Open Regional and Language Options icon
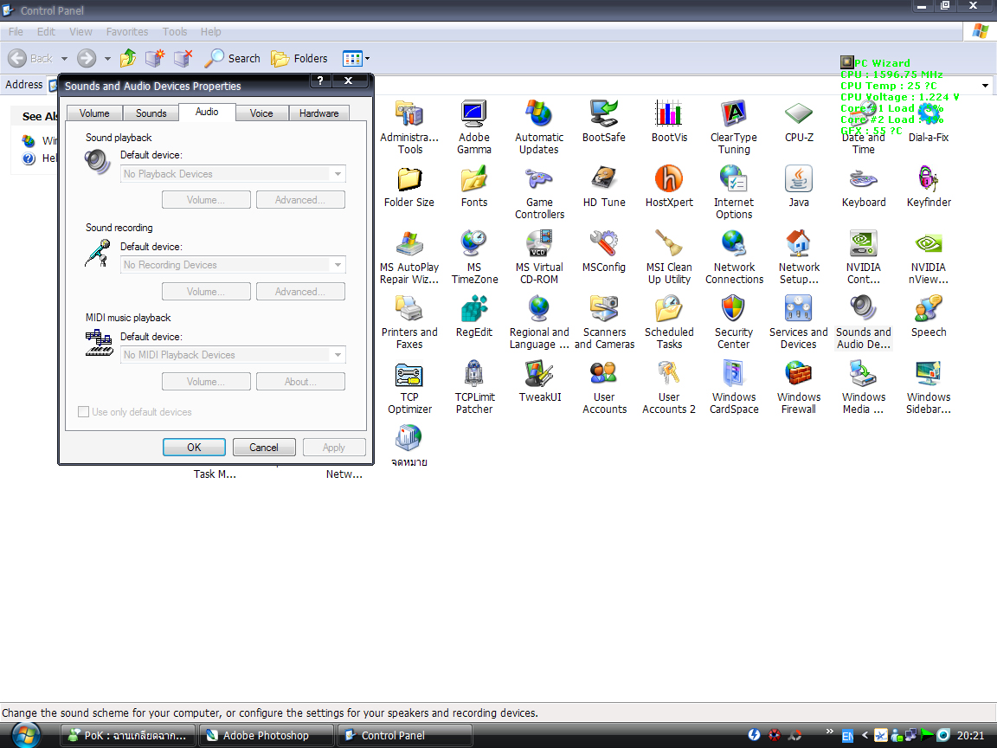This screenshot has height=748, width=997. tap(539, 321)
